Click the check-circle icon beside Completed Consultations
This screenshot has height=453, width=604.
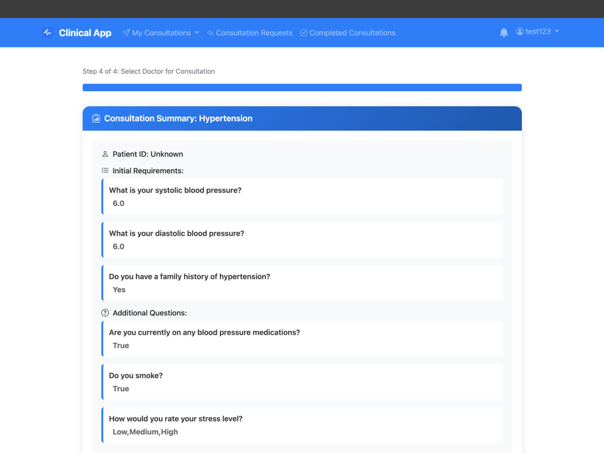(x=304, y=33)
